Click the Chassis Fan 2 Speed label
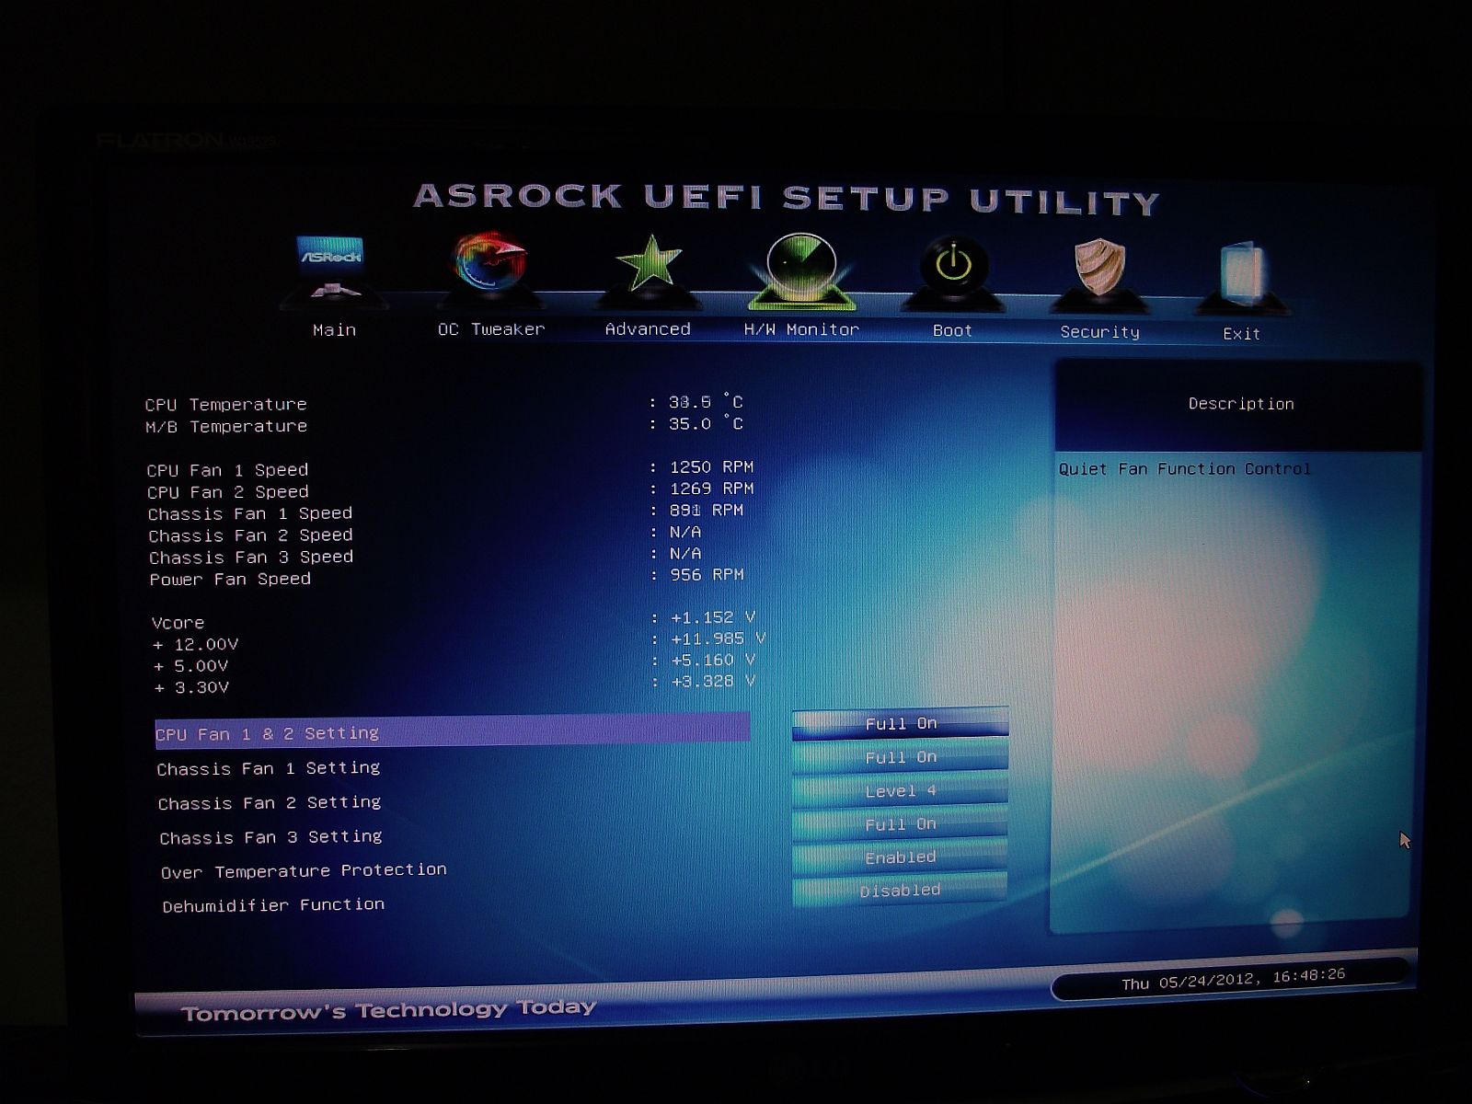 (250, 535)
